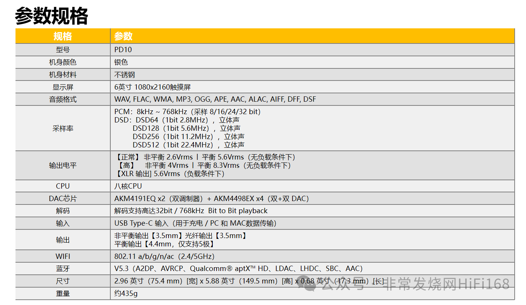Click the 机身颜色 row label
The width and height of the screenshot is (526, 305).
(63, 62)
